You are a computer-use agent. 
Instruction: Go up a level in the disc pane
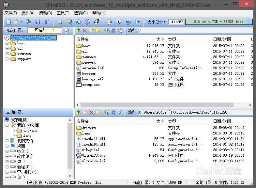[78, 31]
